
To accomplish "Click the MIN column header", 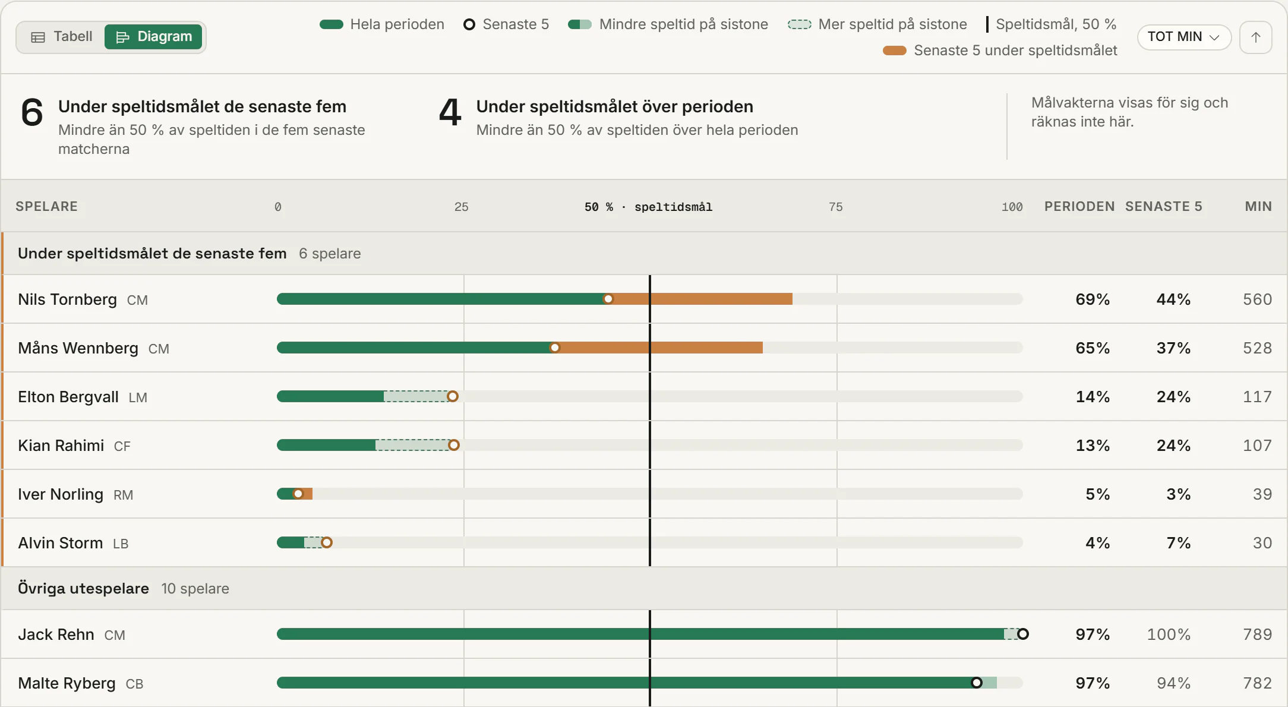I will pyautogui.click(x=1258, y=206).
